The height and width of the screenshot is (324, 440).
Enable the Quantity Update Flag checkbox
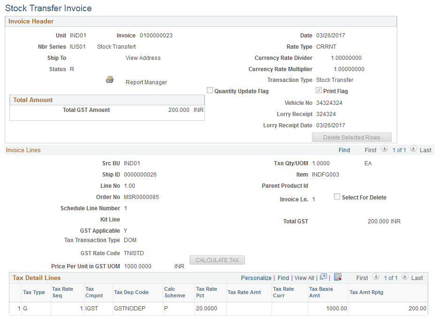pyautogui.click(x=210, y=90)
